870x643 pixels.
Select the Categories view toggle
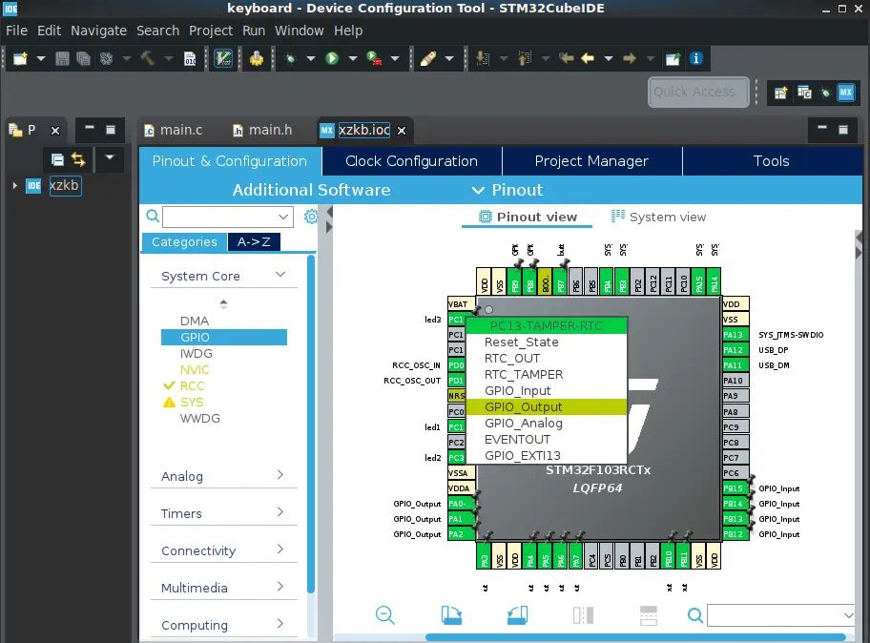(x=184, y=242)
